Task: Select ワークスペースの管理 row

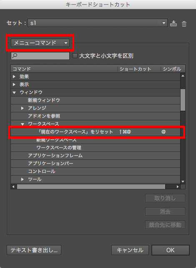Action: (x=95, y=147)
